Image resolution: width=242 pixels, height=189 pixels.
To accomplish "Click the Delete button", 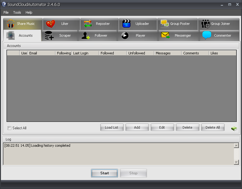I will 187,127.
